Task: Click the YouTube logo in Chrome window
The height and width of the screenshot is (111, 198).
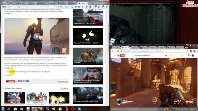Action: click(x=121, y=55)
